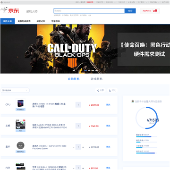The width and height of the screenshot is (170, 170).
Task: Click the blue search button
Action: (x=130, y=11)
